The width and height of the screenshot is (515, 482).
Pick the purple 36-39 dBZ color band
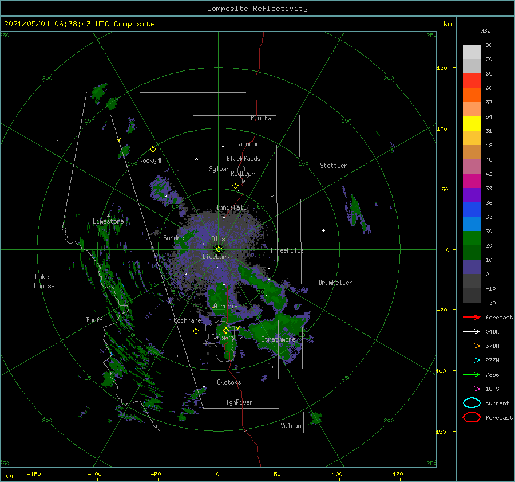tap(472, 195)
